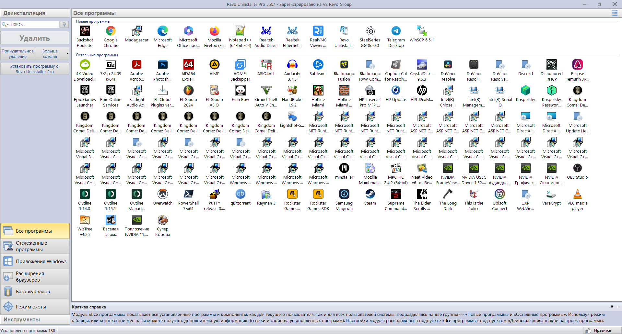Expand the Больше команд dropdown

tap(67, 54)
